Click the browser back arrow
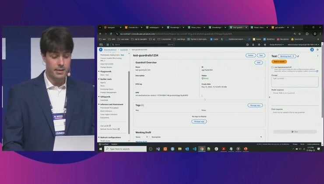The image size is (324, 184). [100, 34]
